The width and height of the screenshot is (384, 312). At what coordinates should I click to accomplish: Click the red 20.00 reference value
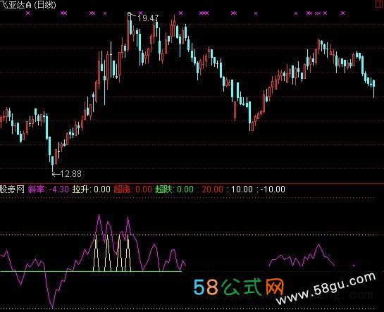[212, 189]
